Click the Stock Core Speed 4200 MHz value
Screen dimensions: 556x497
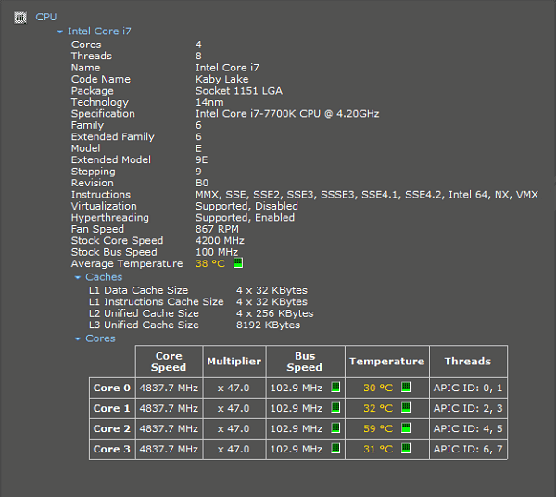[x=220, y=240]
